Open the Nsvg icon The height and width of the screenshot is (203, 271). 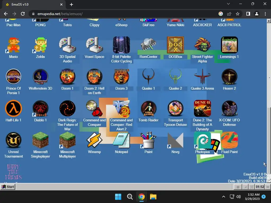175,140
